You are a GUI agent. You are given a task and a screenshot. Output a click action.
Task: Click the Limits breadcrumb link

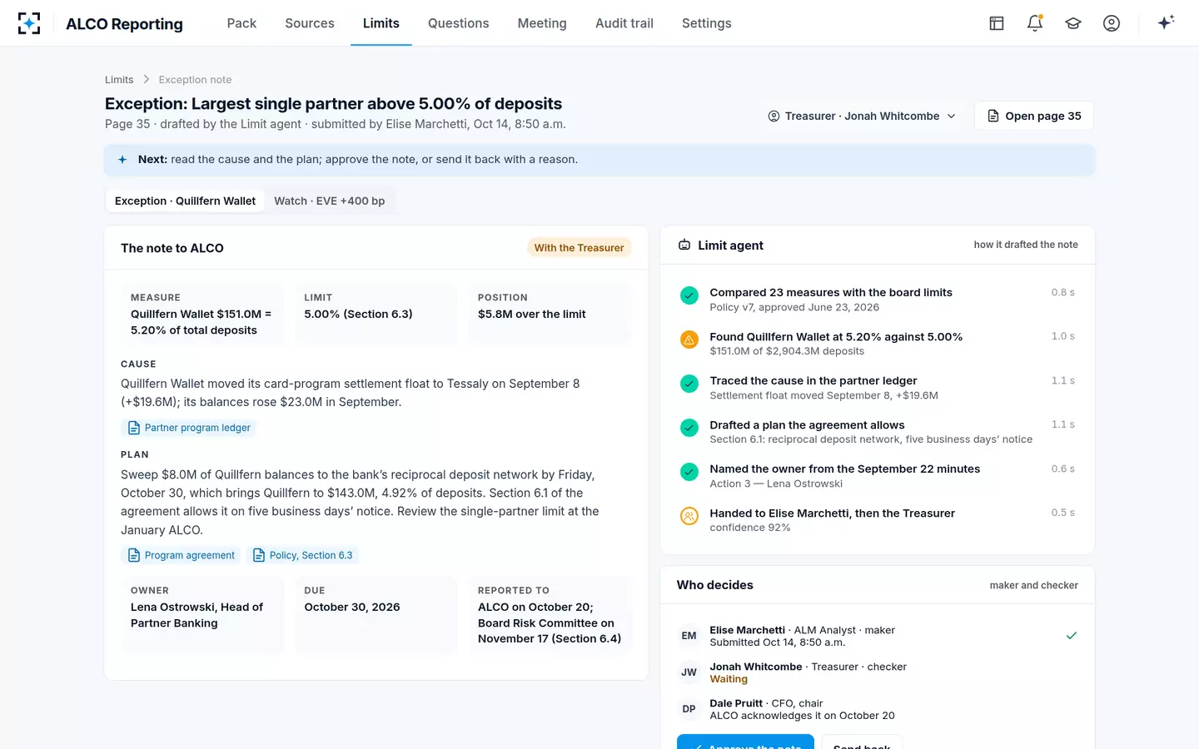119,80
